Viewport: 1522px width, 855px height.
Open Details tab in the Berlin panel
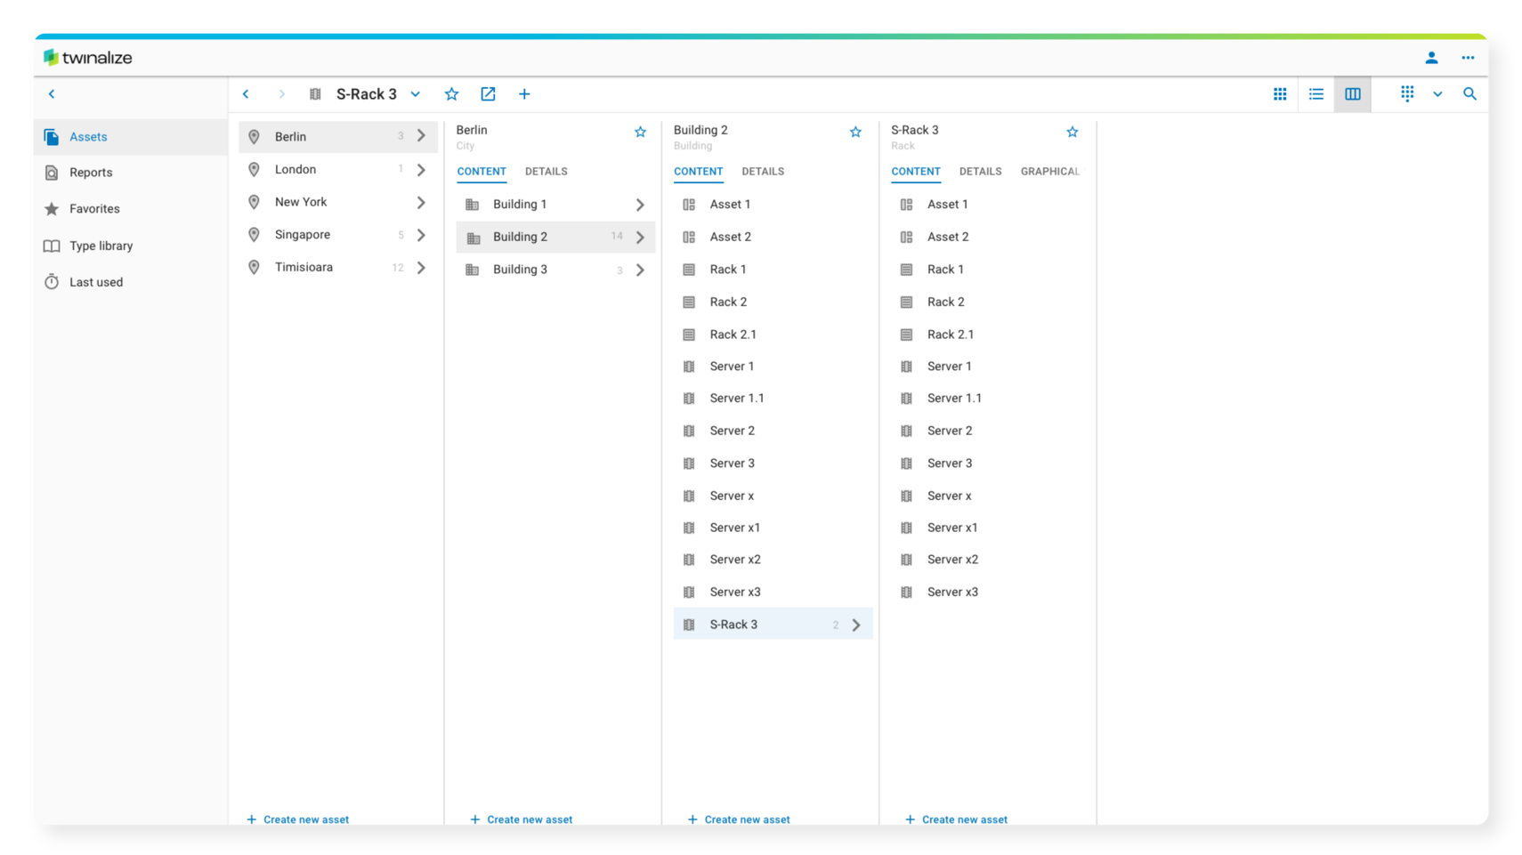click(546, 172)
